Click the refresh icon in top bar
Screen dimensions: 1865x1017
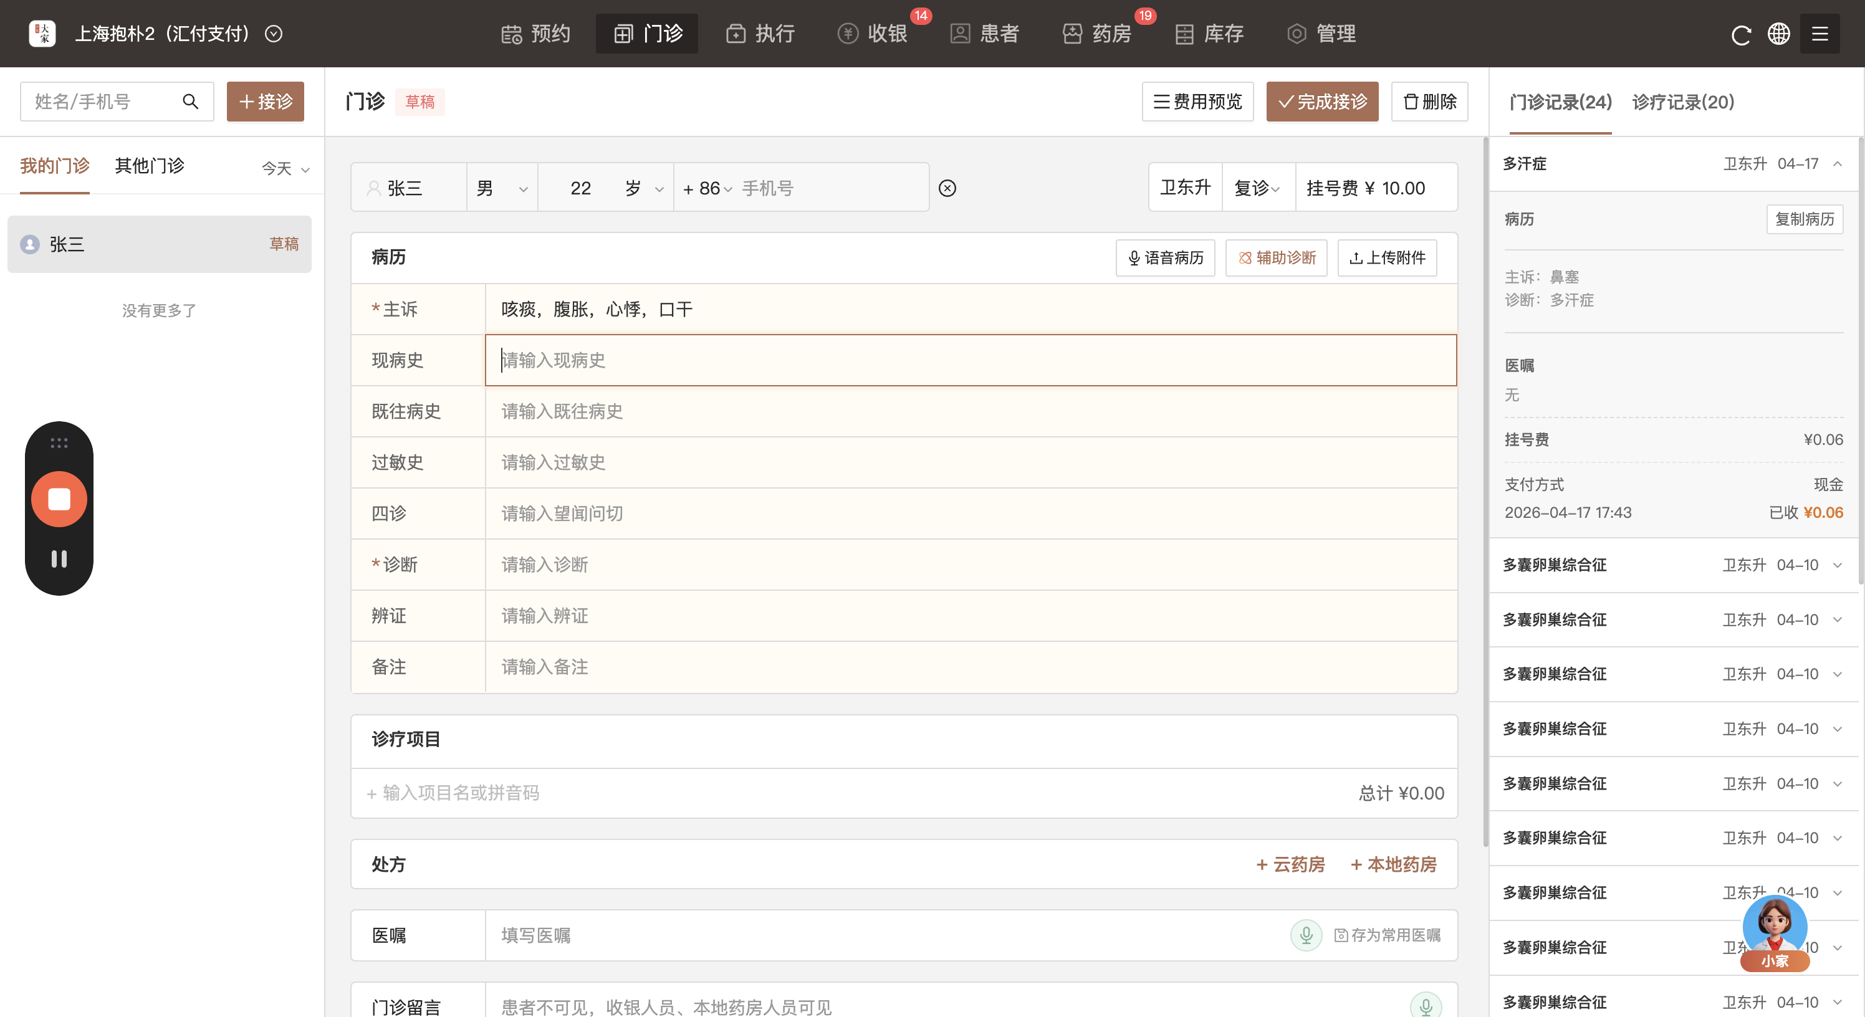[x=1740, y=34]
